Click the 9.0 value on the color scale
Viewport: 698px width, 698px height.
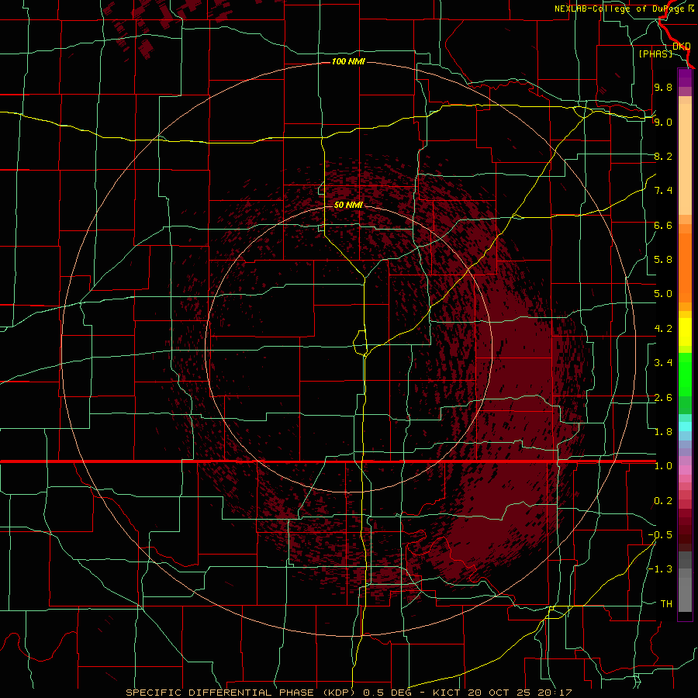click(663, 122)
